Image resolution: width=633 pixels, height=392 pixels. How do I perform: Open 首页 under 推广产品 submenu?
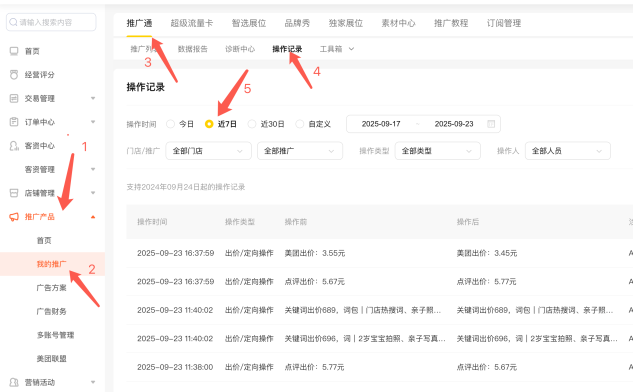(x=44, y=240)
